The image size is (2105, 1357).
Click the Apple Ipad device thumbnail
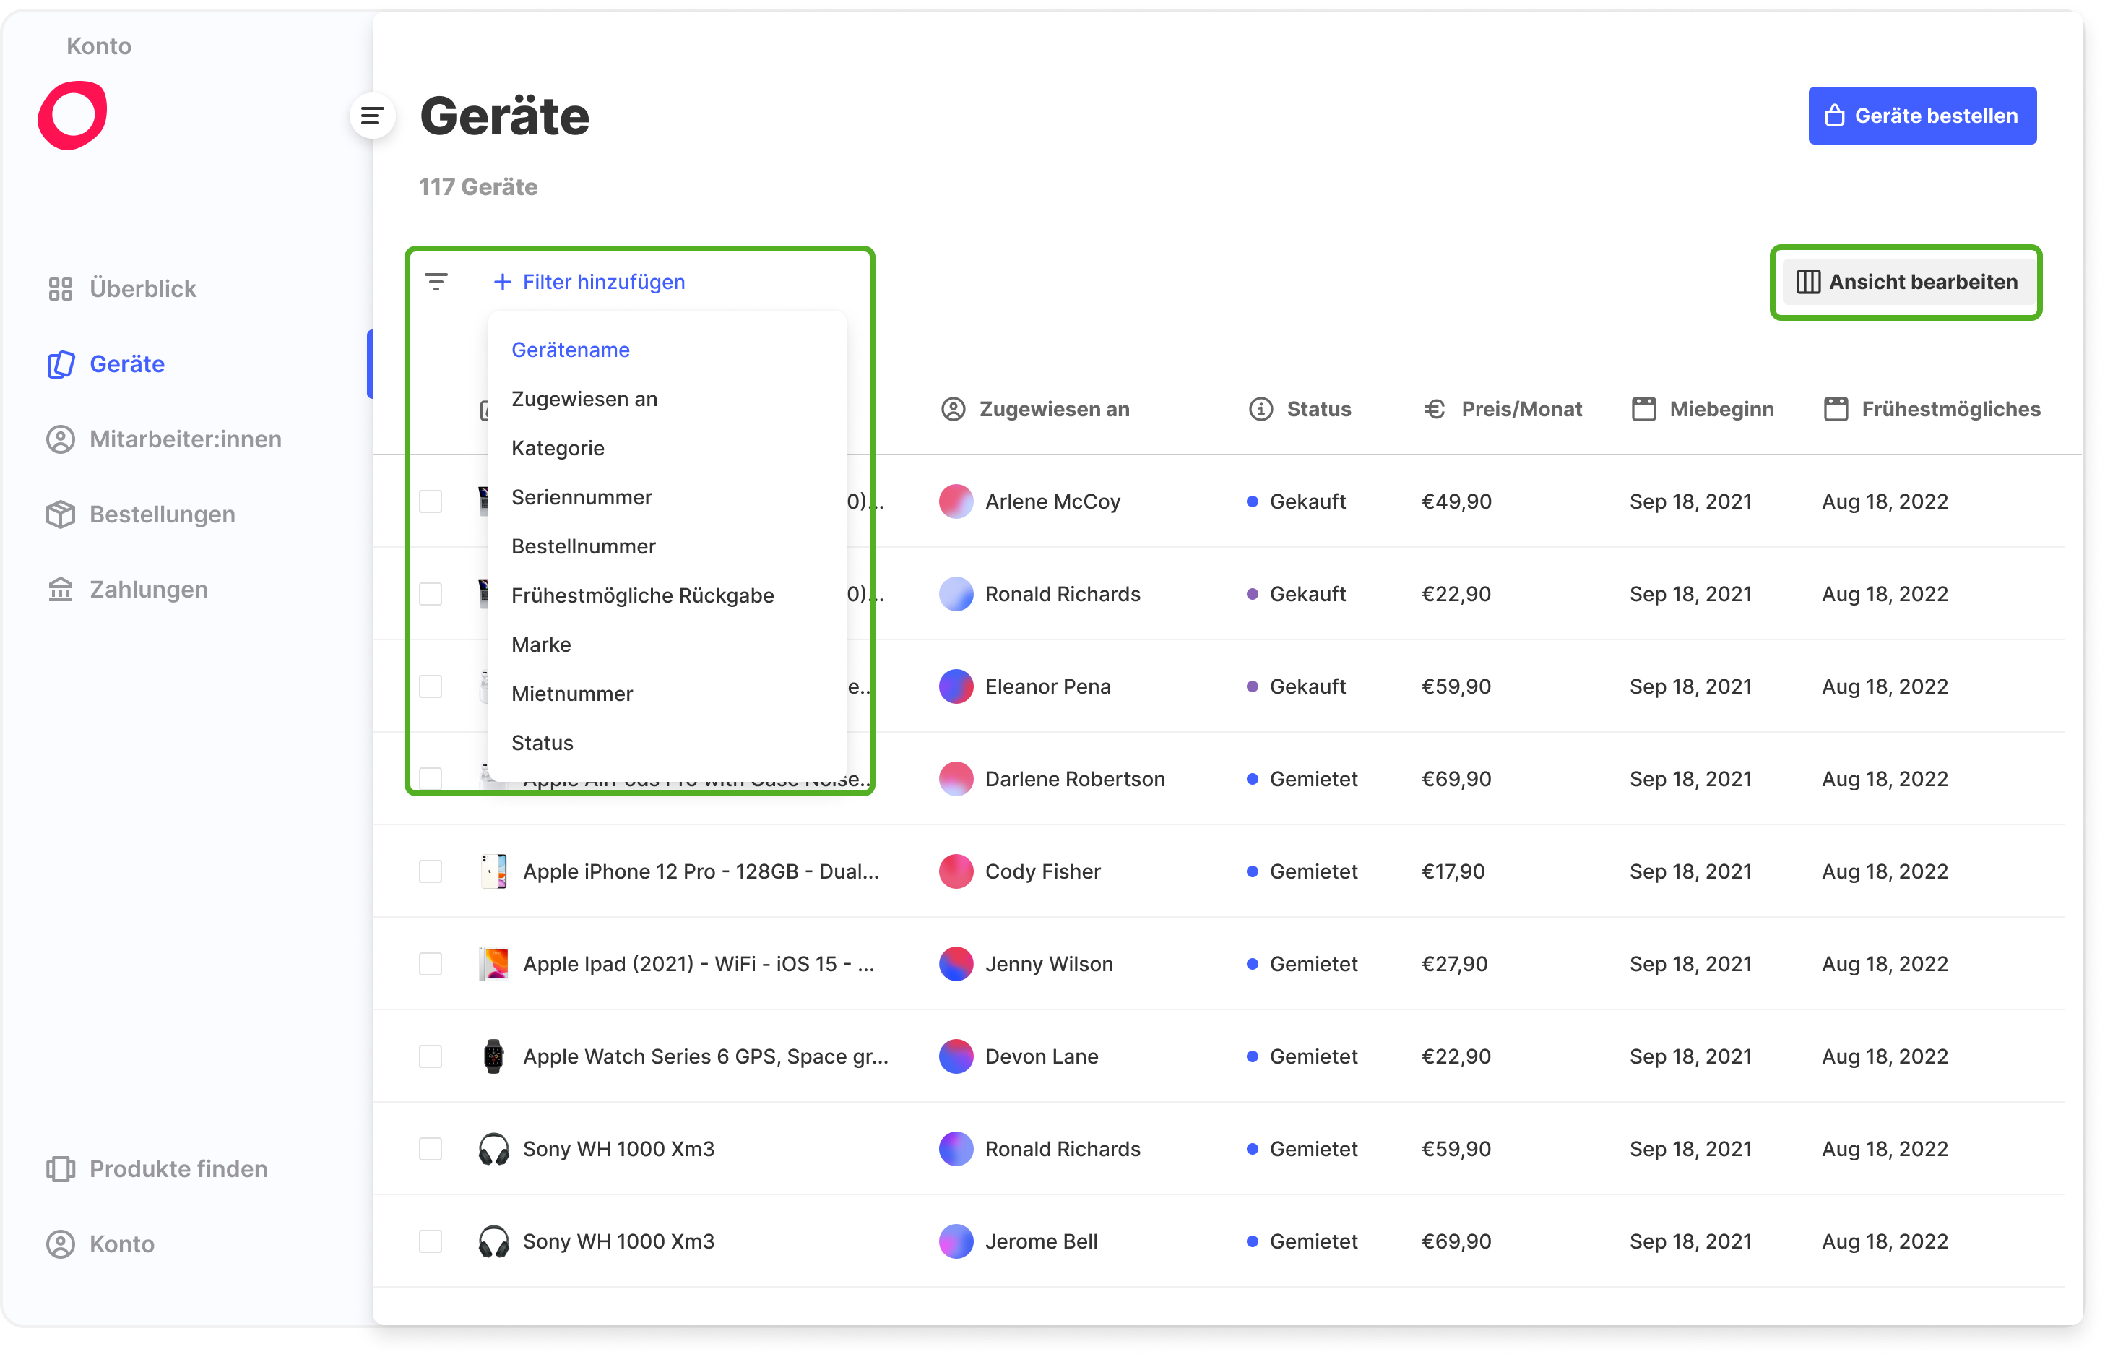tap(494, 964)
